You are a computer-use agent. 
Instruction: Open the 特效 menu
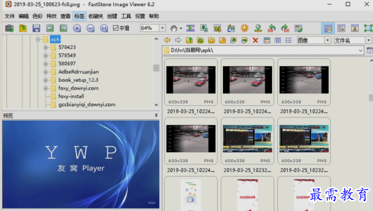click(x=52, y=16)
